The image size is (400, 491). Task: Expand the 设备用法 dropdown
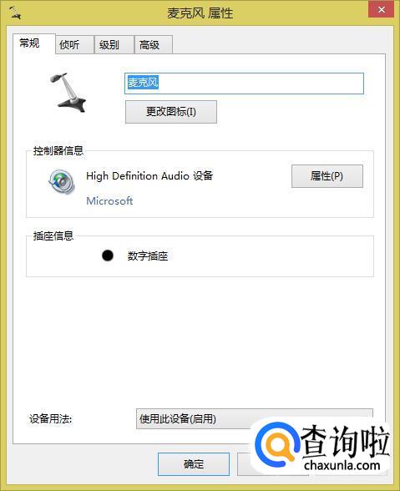click(x=255, y=418)
